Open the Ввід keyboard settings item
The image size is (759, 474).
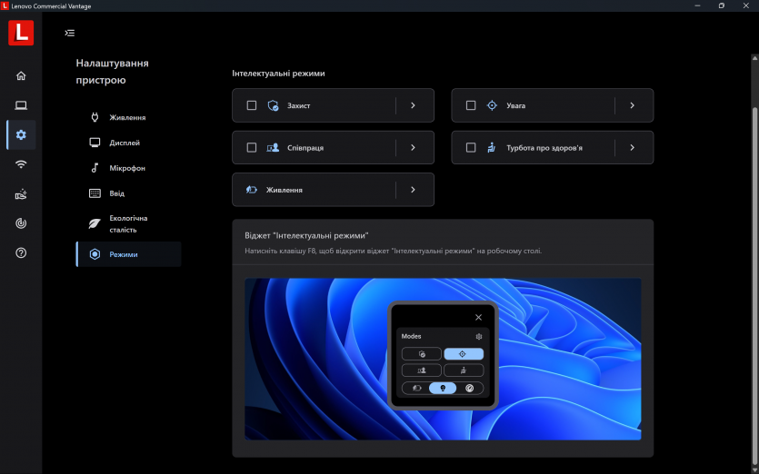pos(117,193)
